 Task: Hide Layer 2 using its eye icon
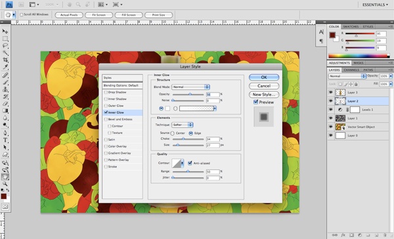point(331,101)
